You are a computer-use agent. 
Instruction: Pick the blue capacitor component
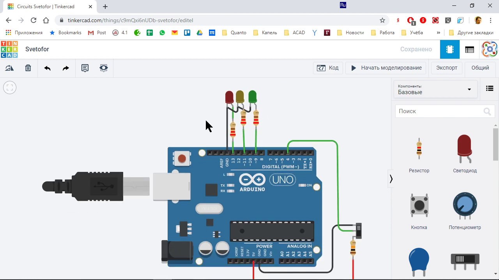click(419, 262)
